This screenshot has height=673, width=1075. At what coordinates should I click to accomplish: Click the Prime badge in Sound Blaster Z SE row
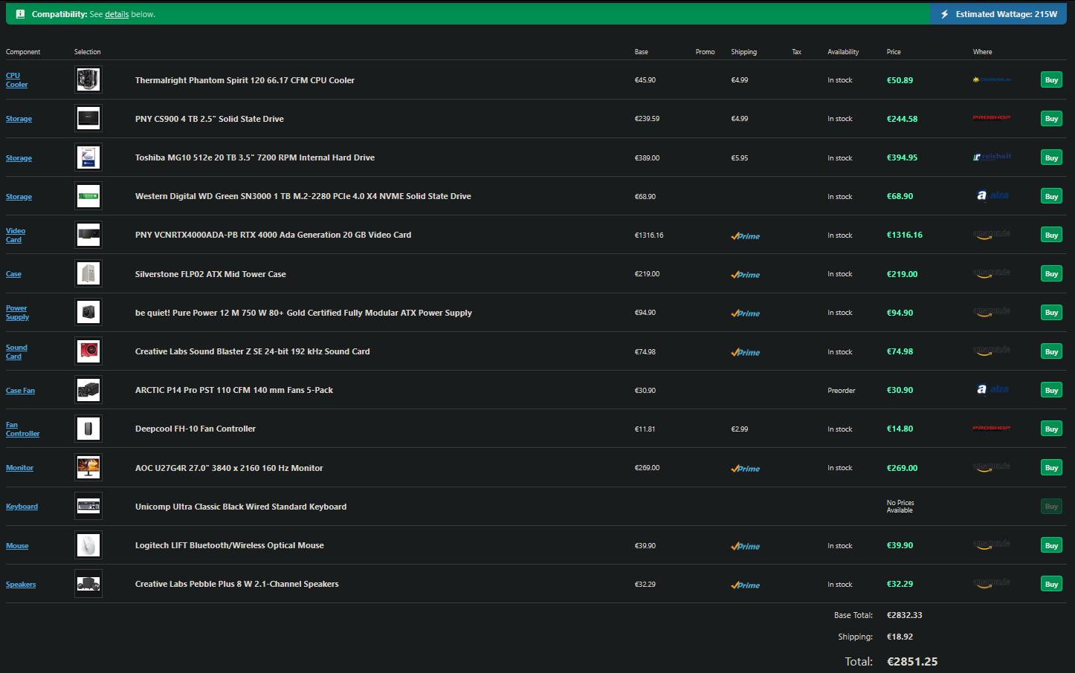click(746, 352)
